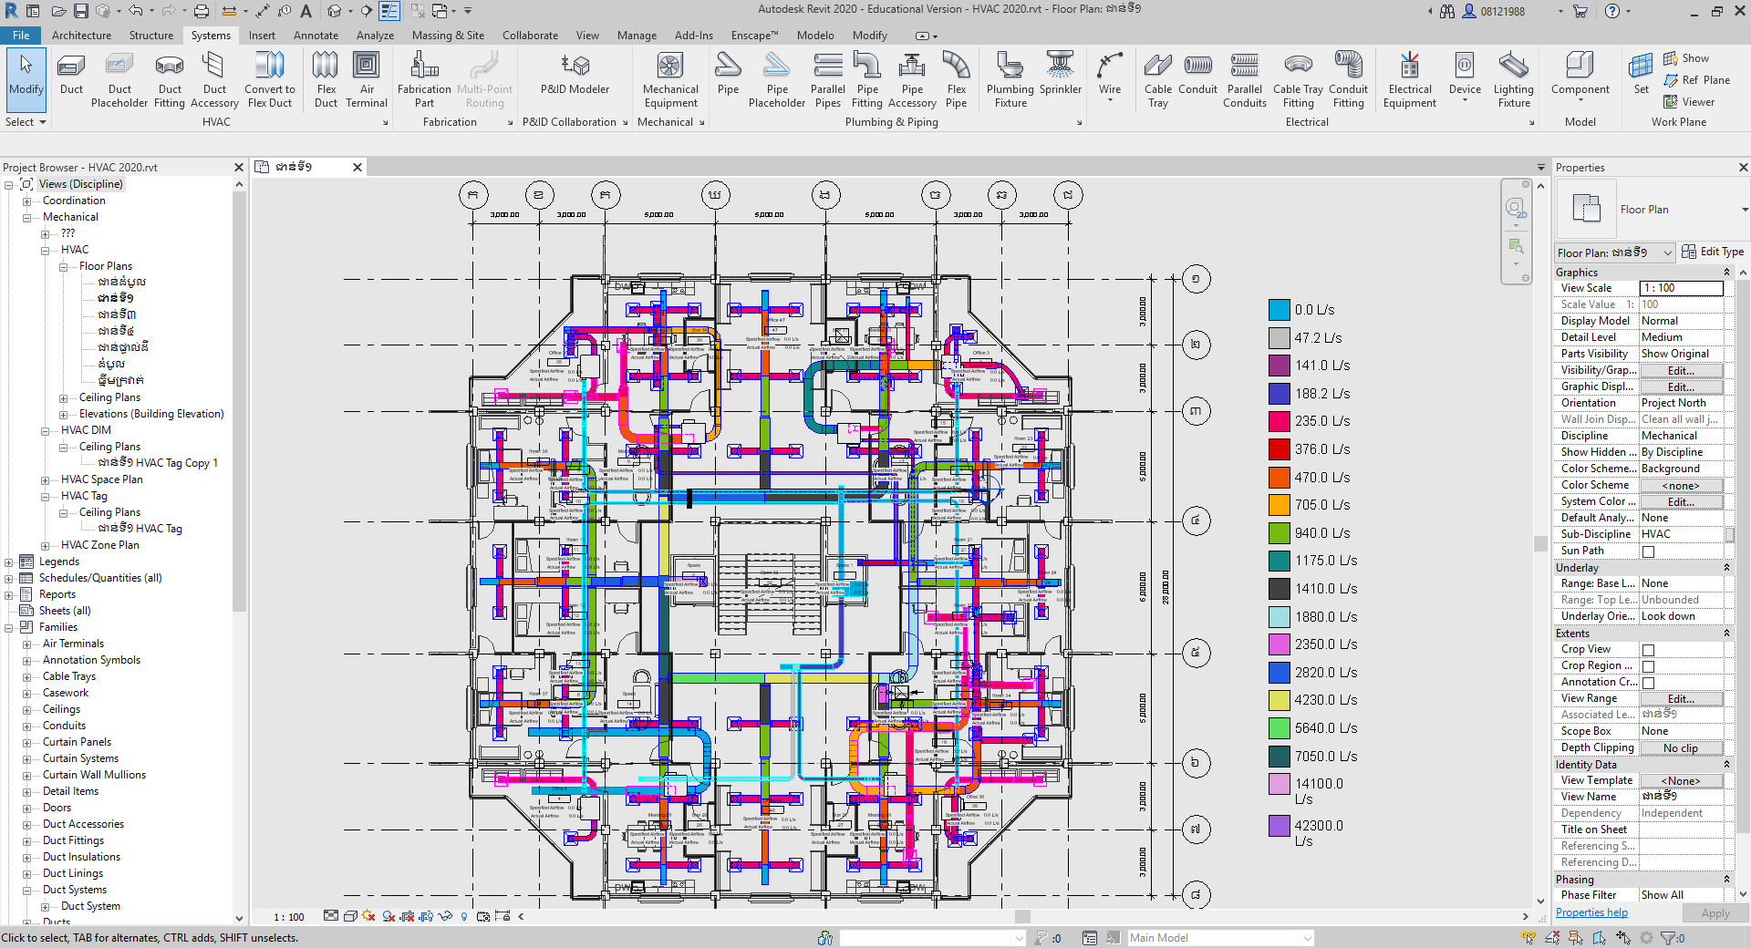Viewport: 1751px width, 948px height.
Task: Expand the Ceiling Plans tree node under HVAC
Action: [63, 398]
